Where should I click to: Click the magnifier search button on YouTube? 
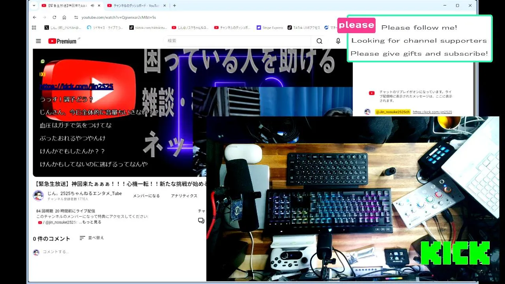(x=319, y=41)
